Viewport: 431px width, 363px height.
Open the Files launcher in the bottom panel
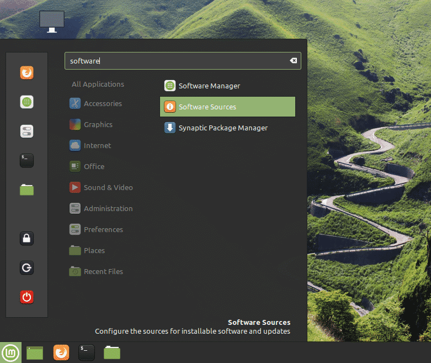pos(112,353)
